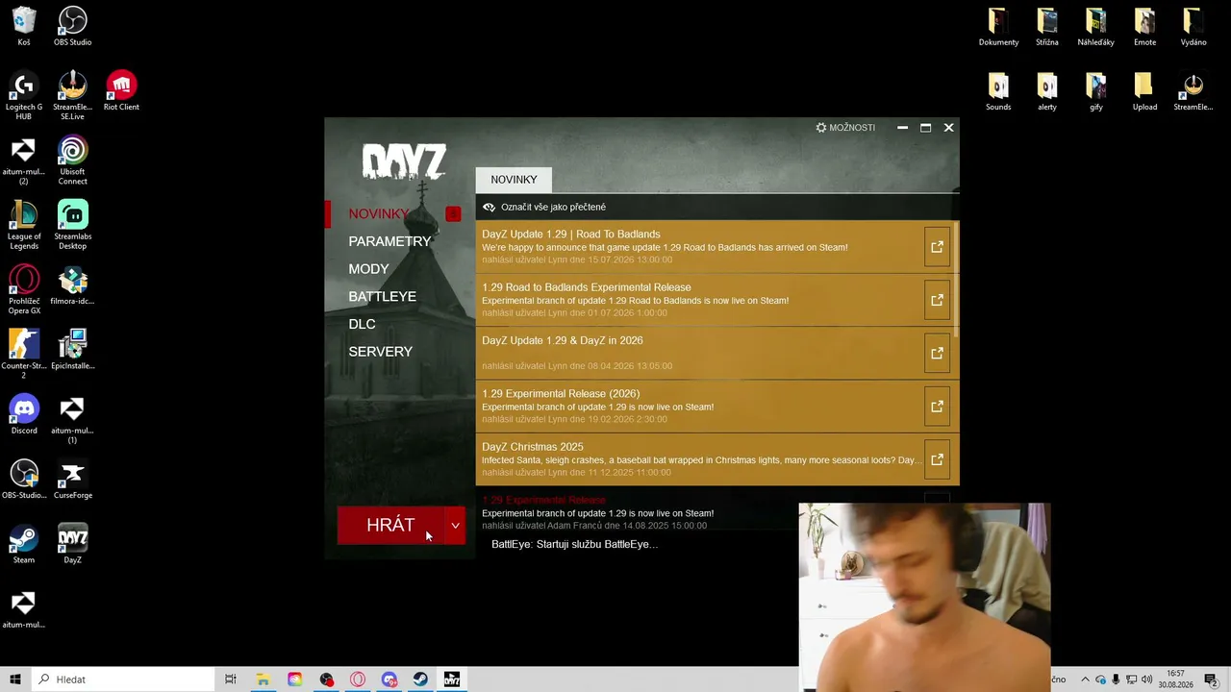Select the Emote folder on desktop
This screenshot has height=692, width=1231.
tap(1144, 27)
